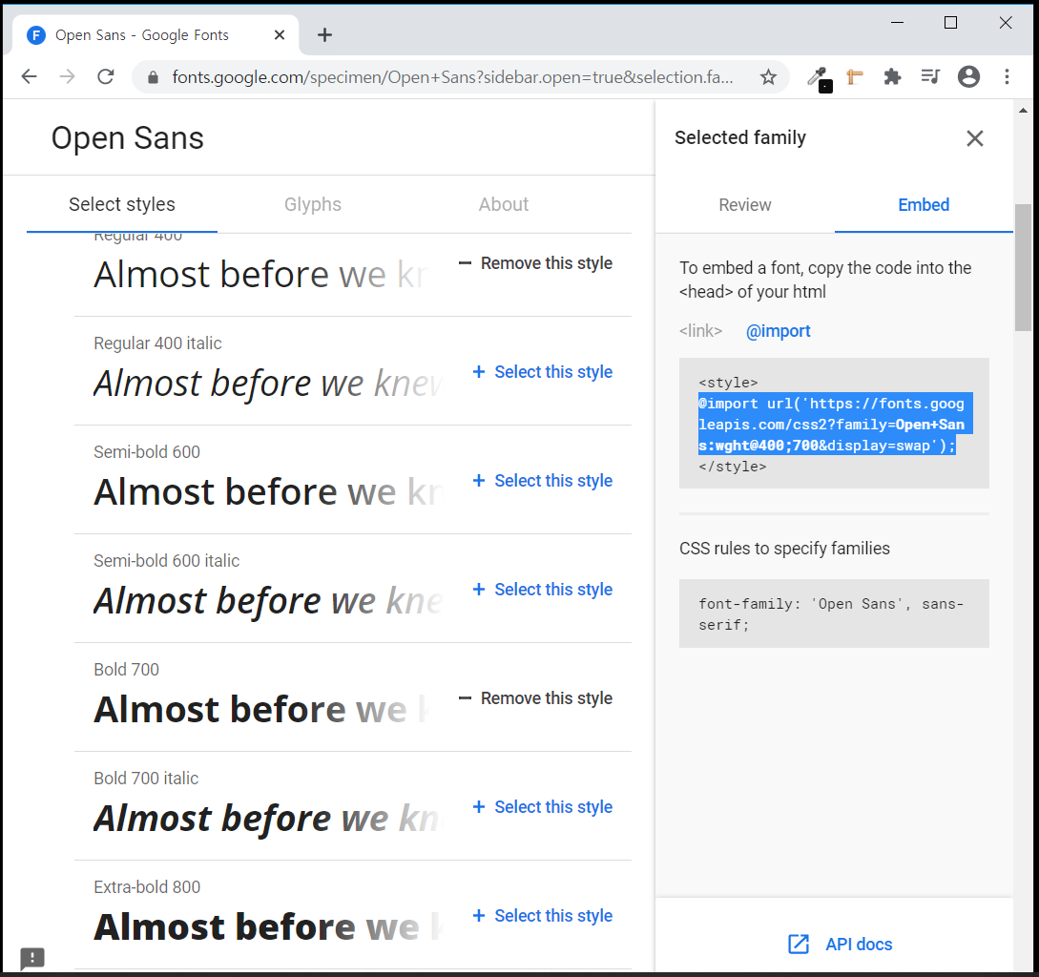The width and height of the screenshot is (1039, 977).
Task: Select the Embed tab
Action: pos(923,205)
